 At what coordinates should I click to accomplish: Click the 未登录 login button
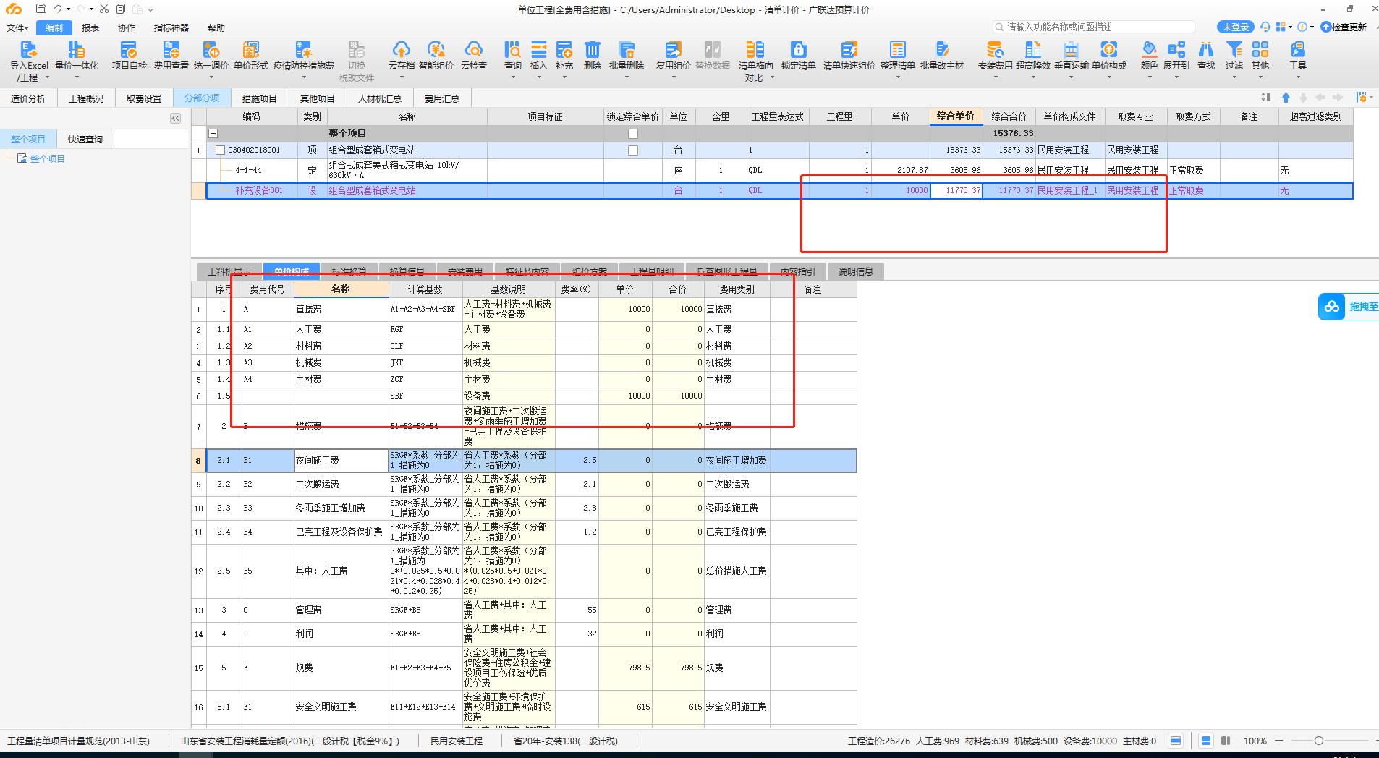[1235, 27]
